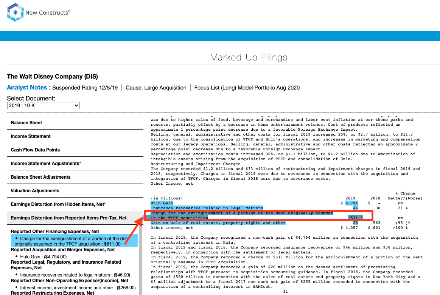
Task: Click Reported Restructuring Expenses, Net heading
Action: point(53,293)
